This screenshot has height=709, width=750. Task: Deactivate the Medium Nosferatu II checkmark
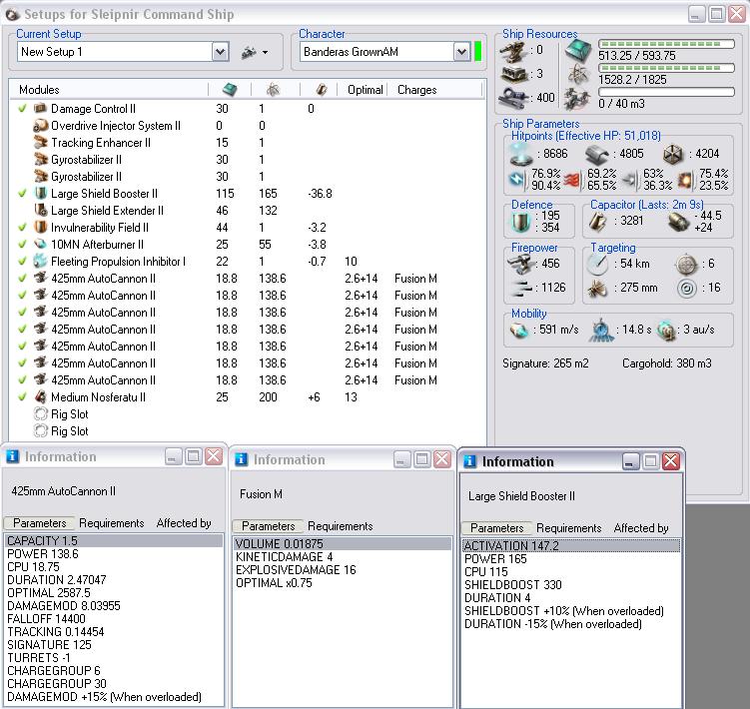(23, 396)
